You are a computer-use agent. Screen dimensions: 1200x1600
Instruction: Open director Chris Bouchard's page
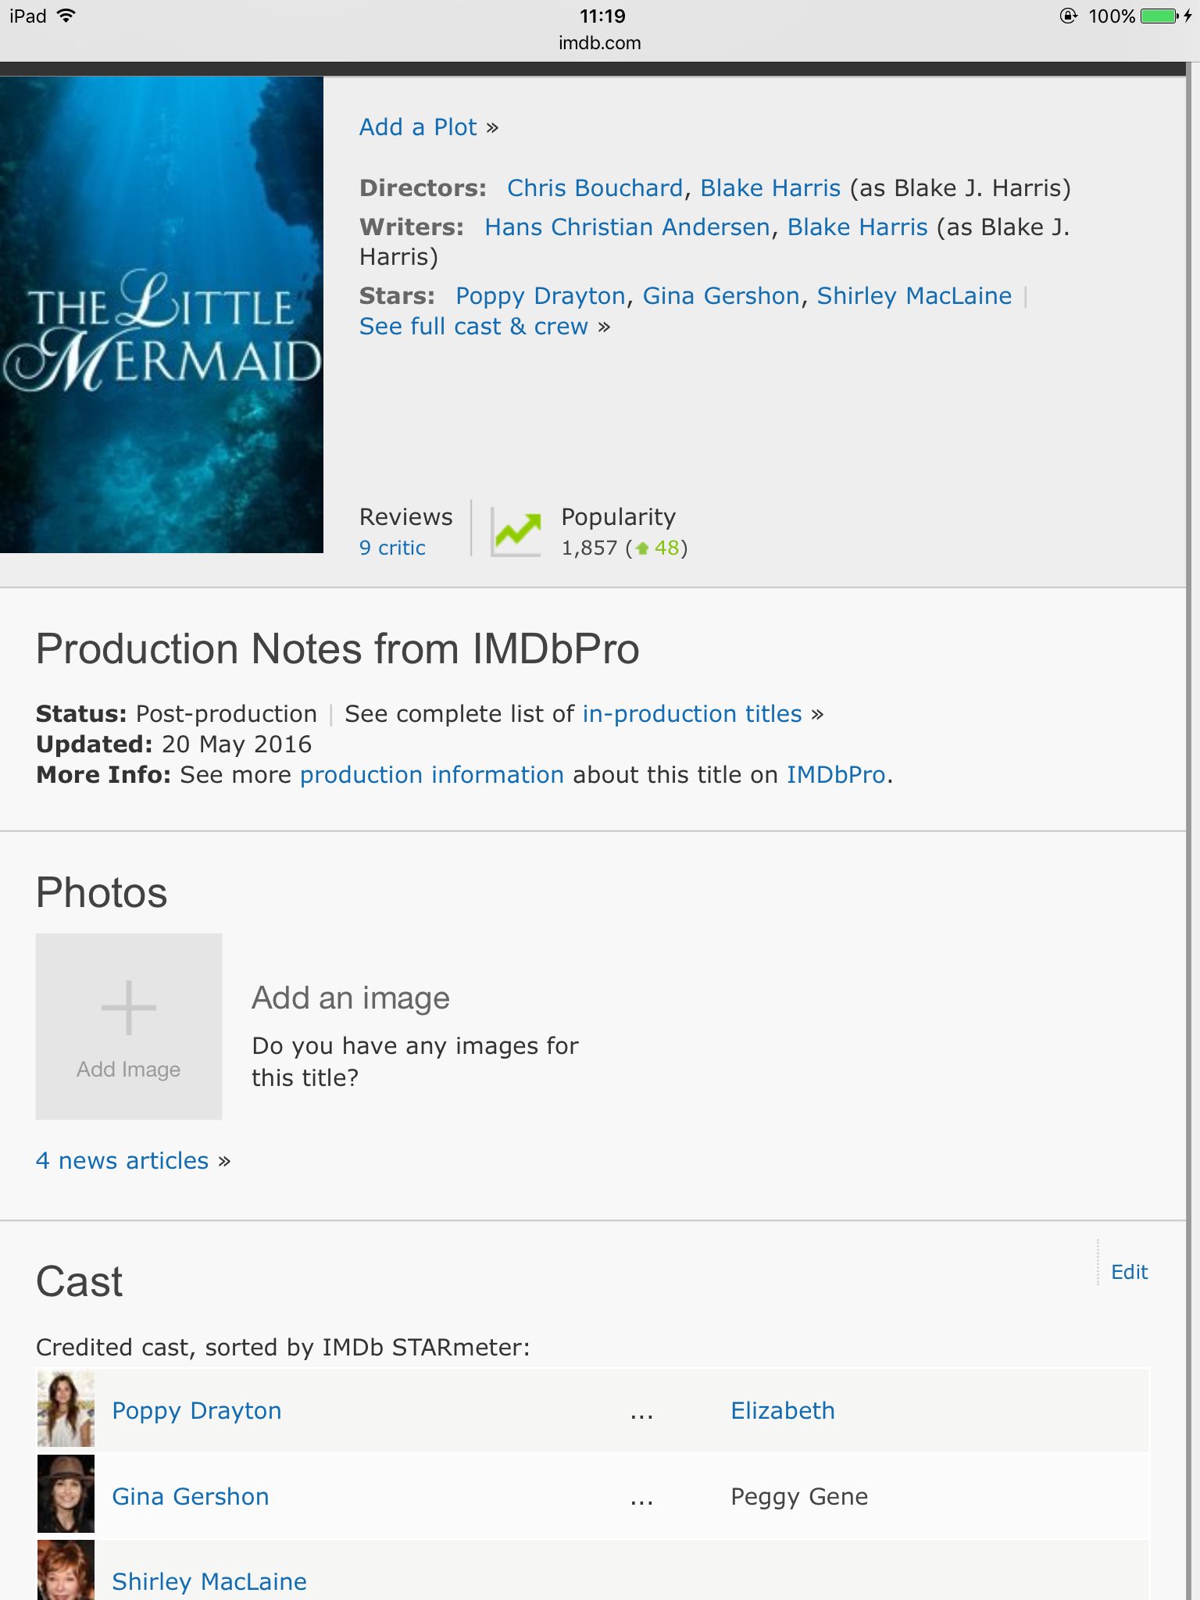click(x=595, y=188)
